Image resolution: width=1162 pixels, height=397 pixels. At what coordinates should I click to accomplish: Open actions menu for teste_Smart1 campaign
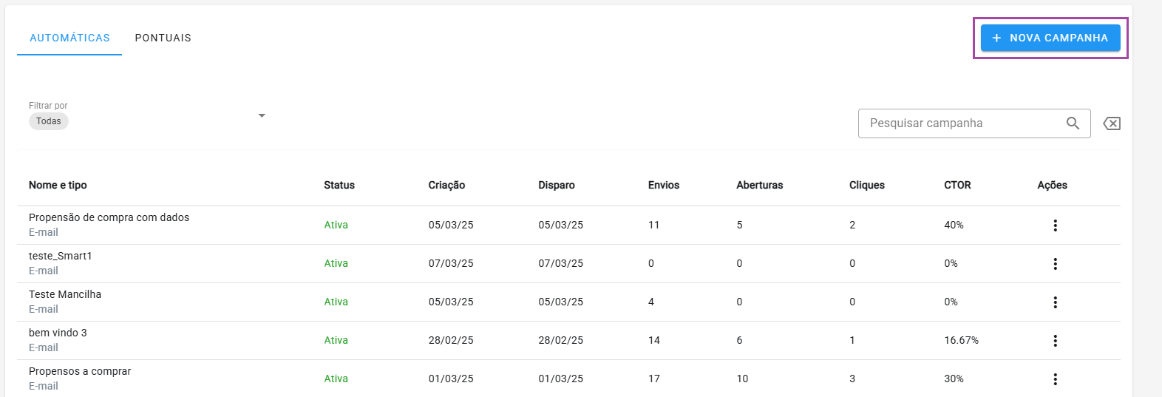point(1055,264)
